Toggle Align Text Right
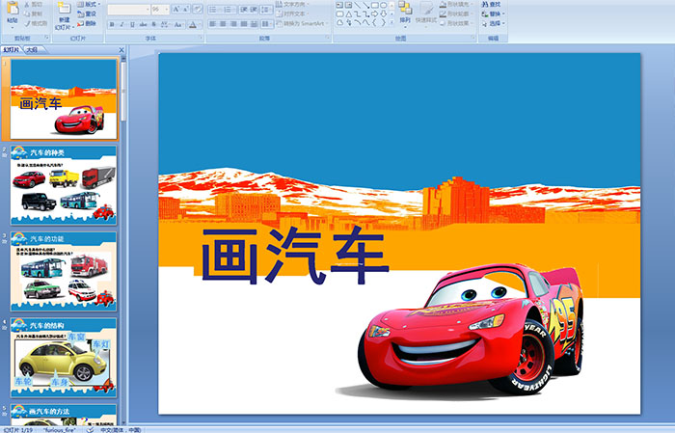The width and height of the screenshot is (675, 433). coord(233,24)
